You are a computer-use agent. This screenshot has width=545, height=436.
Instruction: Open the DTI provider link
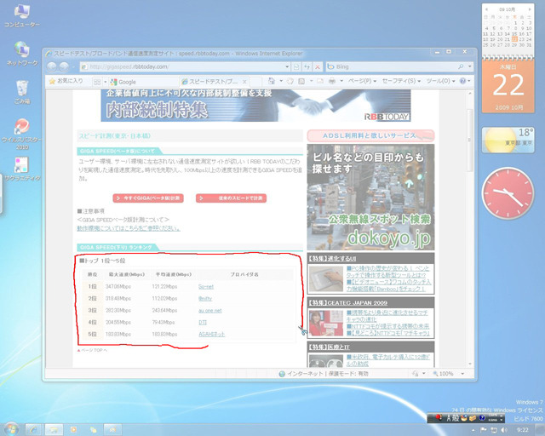tap(203, 322)
